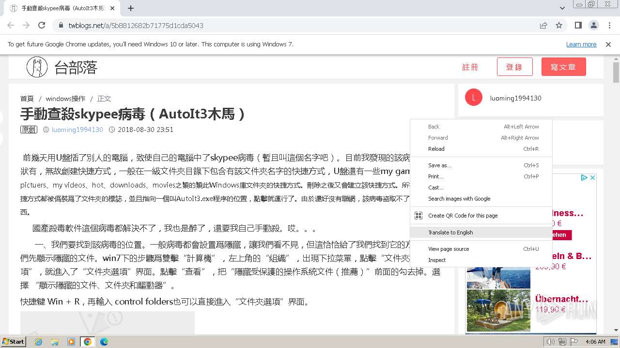The height and width of the screenshot is (348, 620).
Task: Choose Reload from the context menu
Action: [481, 149]
